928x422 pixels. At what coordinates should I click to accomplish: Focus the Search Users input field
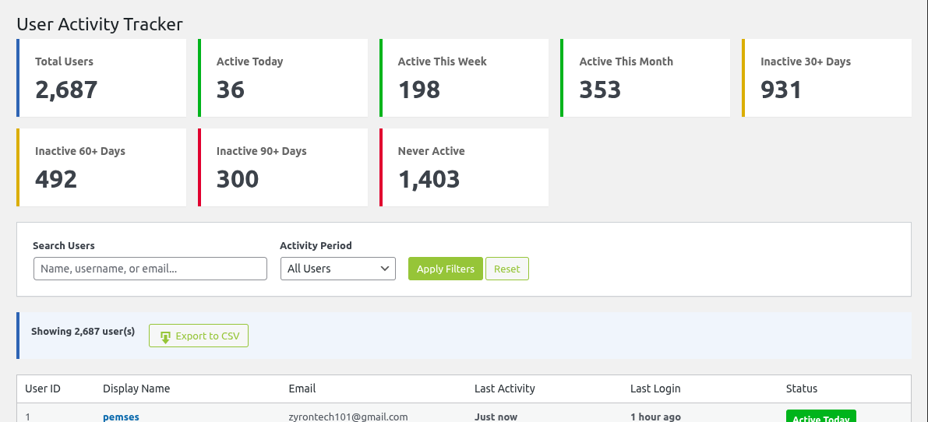150,269
